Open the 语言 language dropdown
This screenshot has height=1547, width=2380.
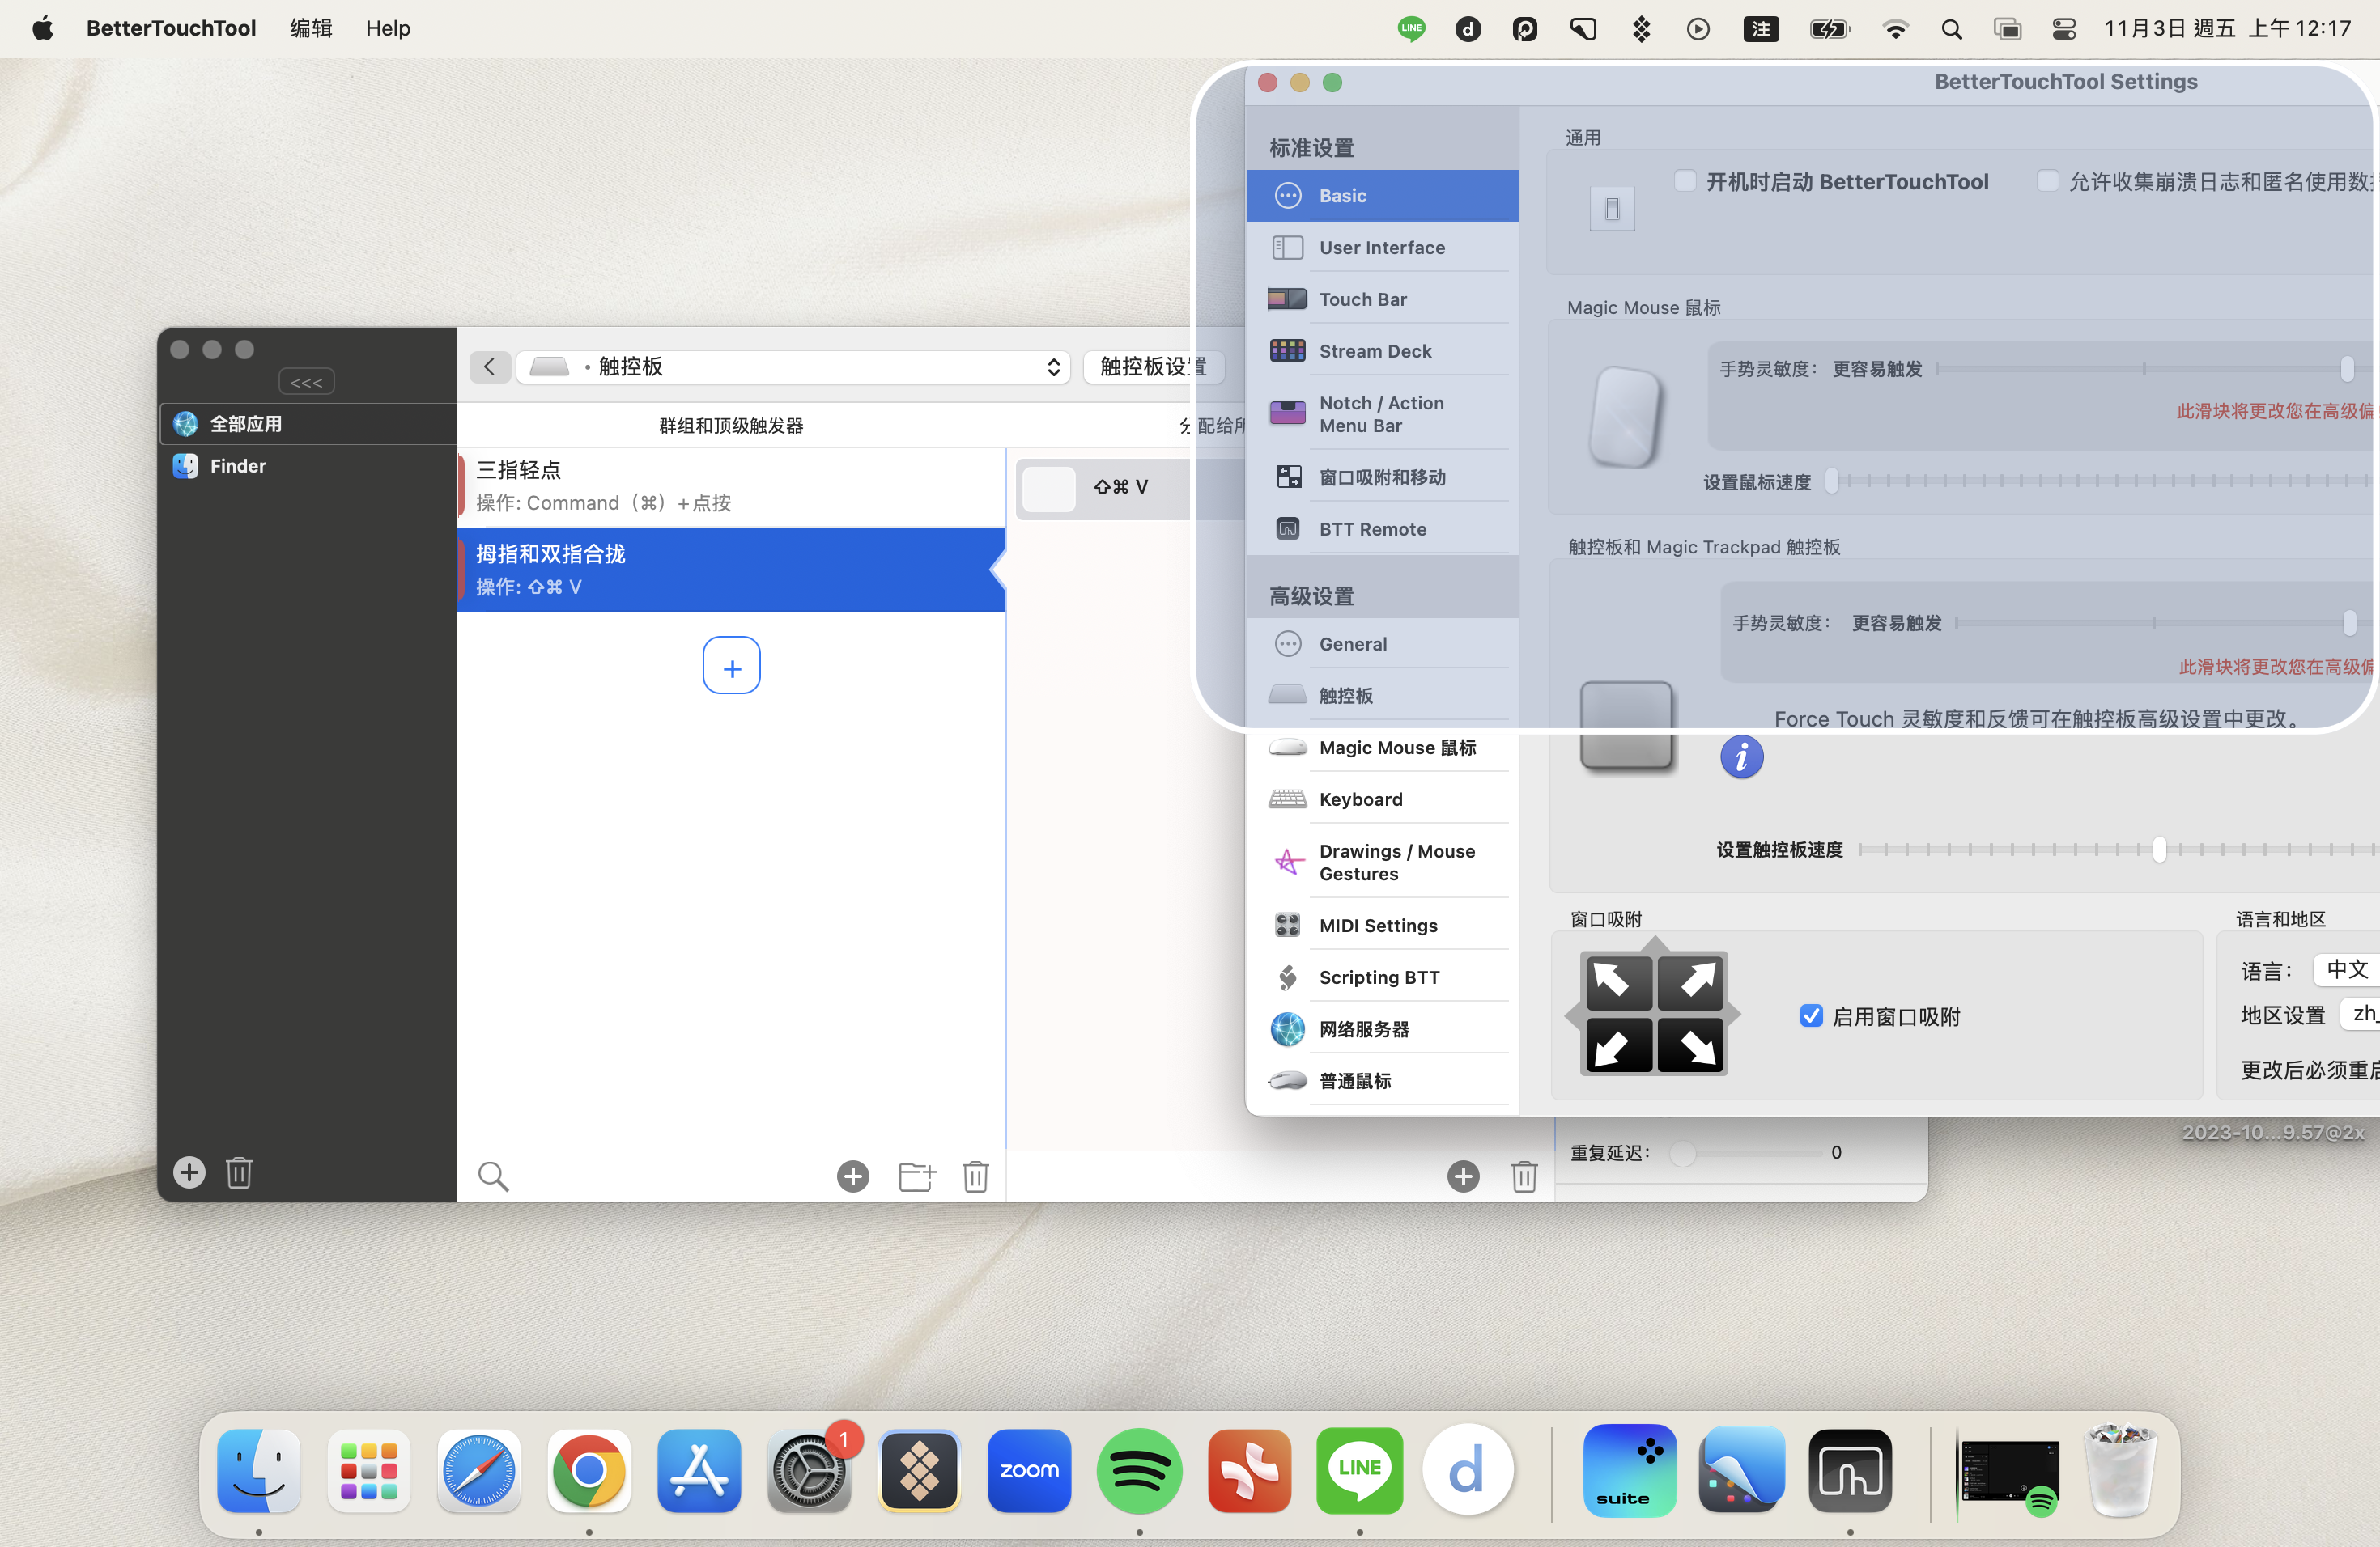click(2347, 969)
